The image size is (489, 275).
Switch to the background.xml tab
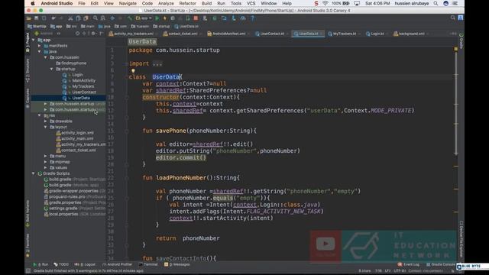point(411,34)
